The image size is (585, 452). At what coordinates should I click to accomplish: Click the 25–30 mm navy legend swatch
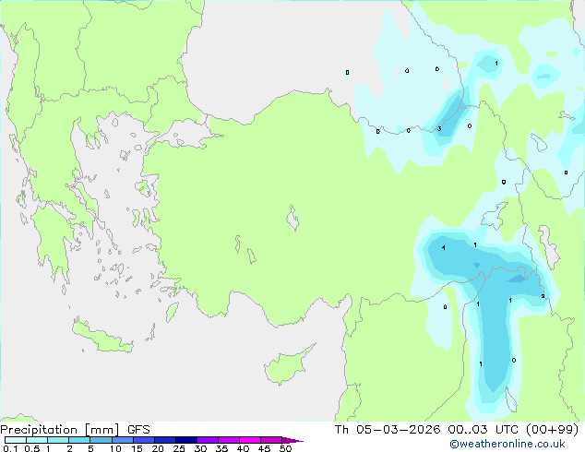[x=185, y=440]
